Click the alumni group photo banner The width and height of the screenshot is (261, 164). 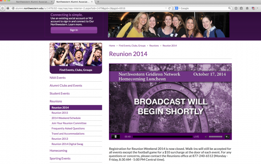click(169, 25)
